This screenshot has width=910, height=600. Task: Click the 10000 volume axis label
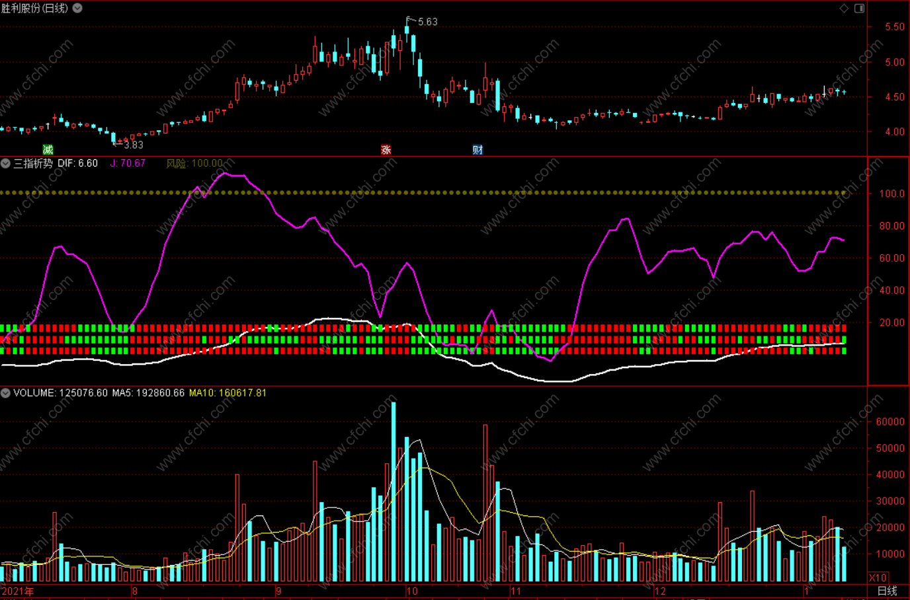[x=889, y=554]
